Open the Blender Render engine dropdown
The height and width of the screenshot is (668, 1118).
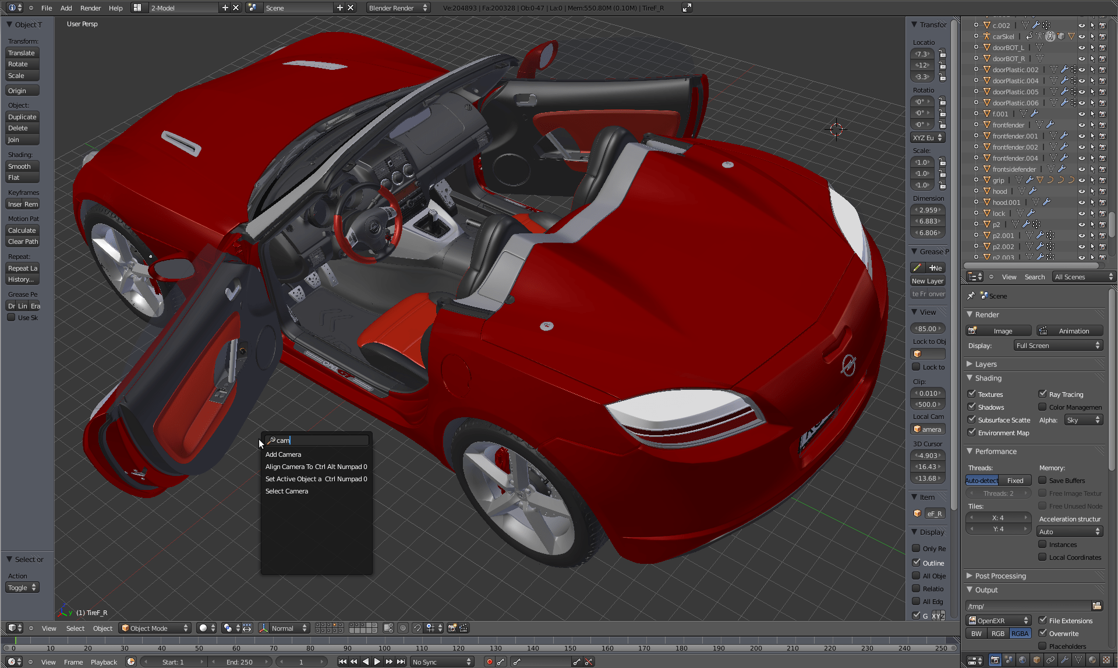coord(398,8)
